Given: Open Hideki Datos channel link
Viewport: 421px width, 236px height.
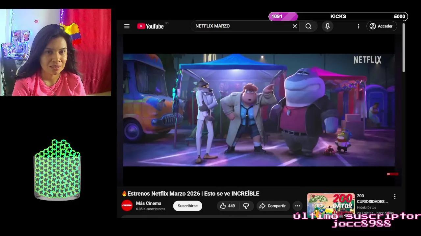Looking at the screenshot, I should tap(366, 207).
